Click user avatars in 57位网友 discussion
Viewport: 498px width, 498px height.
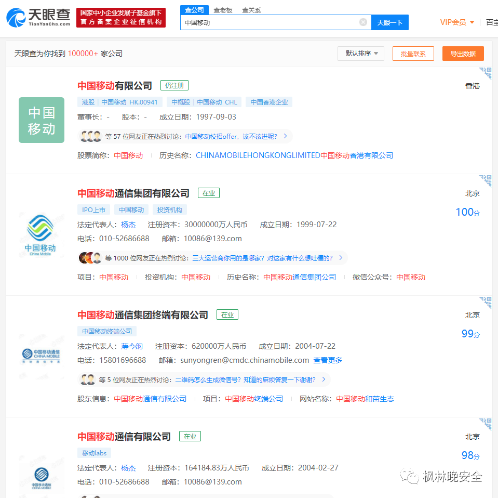91,136
